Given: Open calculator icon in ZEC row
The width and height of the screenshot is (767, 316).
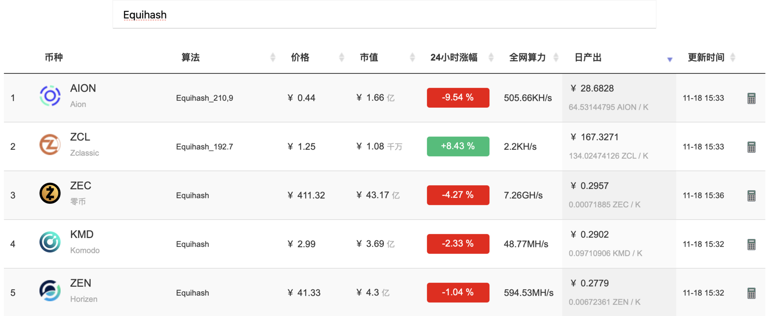Looking at the screenshot, I should (x=751, y=196).
